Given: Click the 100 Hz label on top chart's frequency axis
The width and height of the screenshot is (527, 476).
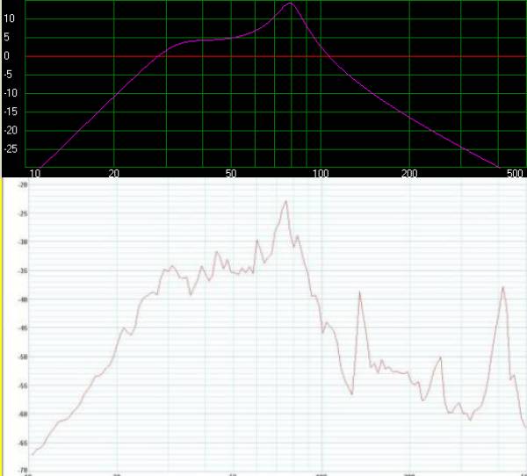Looking at the screenshot, I should (321, 174).
